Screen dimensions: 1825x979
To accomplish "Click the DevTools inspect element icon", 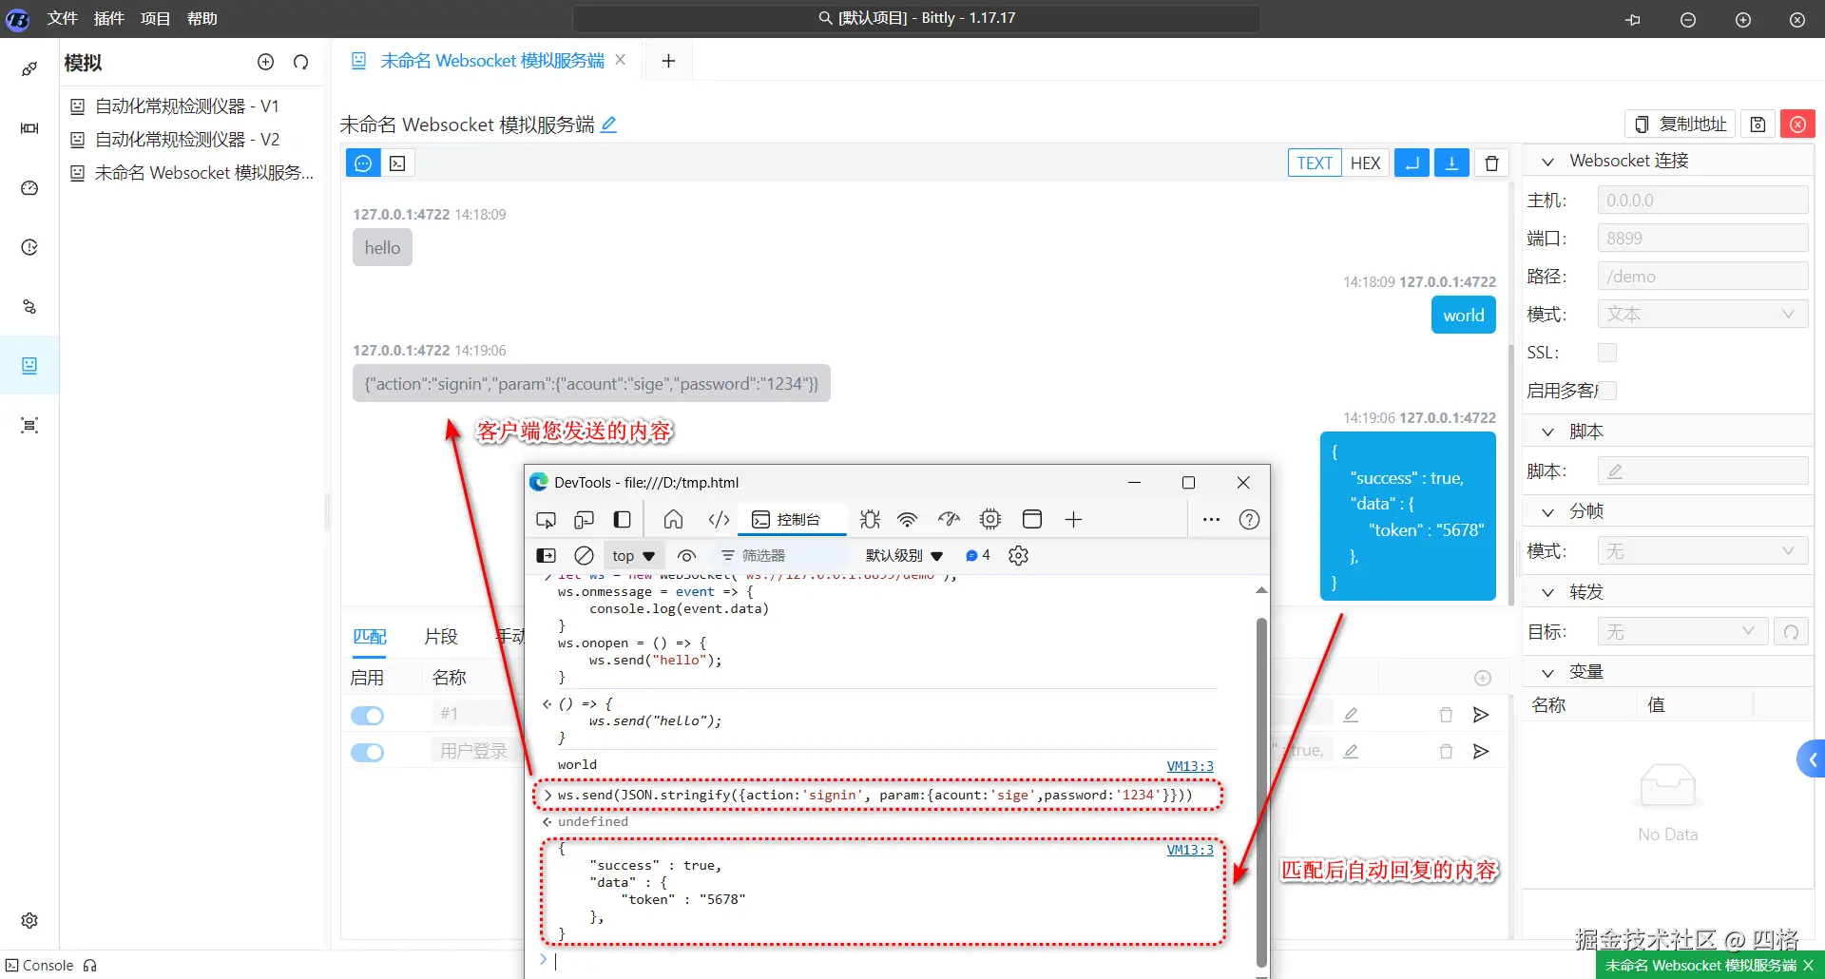I will coord(546,520).
